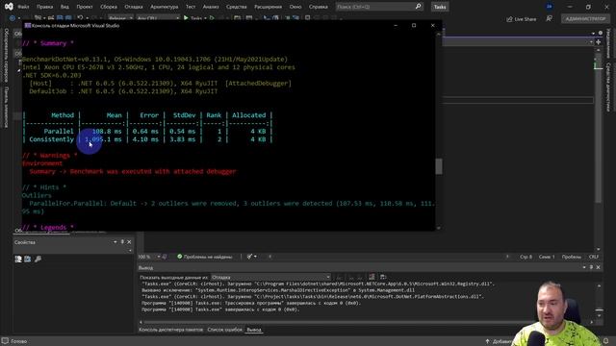The width and height of the screenshot is (616, 346).
Task: Open the Отладка menu
Action: point(134,7)
